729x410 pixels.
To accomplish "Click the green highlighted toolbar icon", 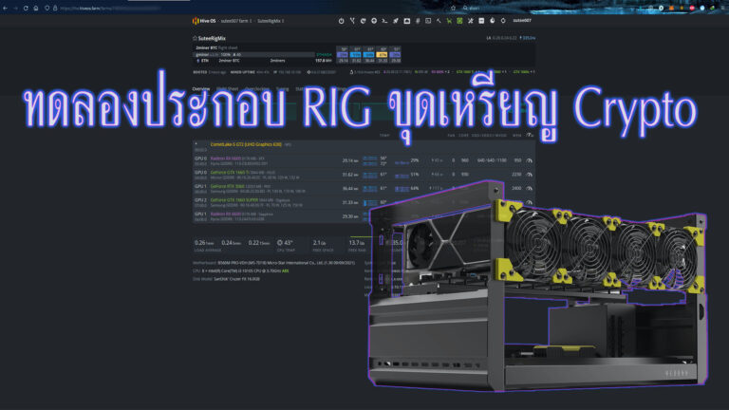I will tap(460, 20).
